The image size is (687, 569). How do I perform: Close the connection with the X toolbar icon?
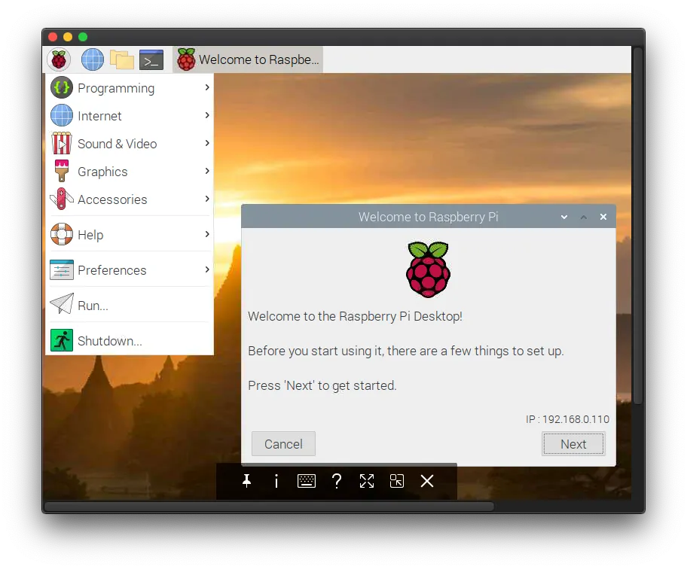click(427, 481)
